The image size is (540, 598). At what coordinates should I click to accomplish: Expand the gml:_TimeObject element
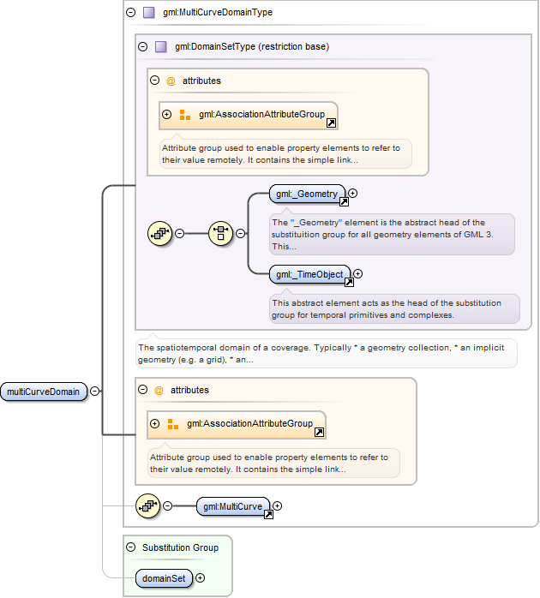pyautogui.click(x=358, y=273)
